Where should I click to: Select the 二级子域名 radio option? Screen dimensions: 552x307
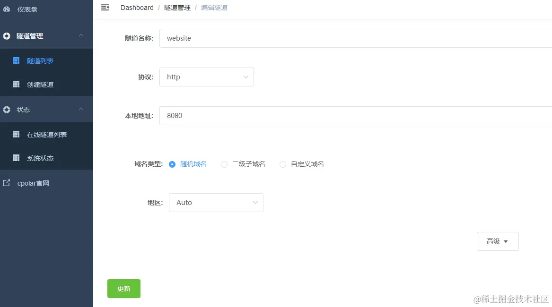pyautogui.click(x=224, y=164)
